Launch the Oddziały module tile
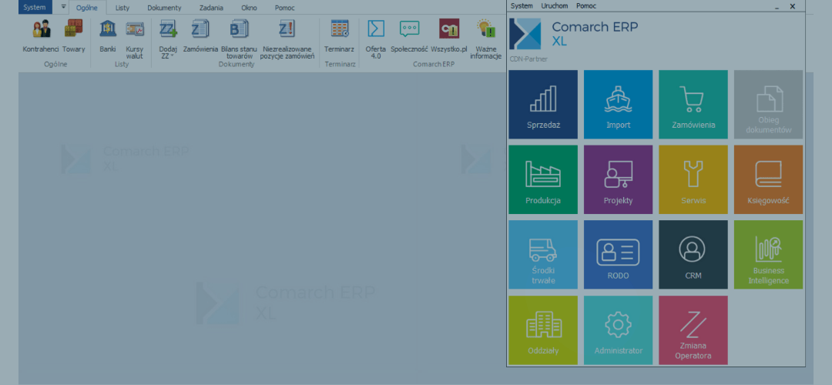The width and height of the screenshot is (832, 385). coord(543,330)
